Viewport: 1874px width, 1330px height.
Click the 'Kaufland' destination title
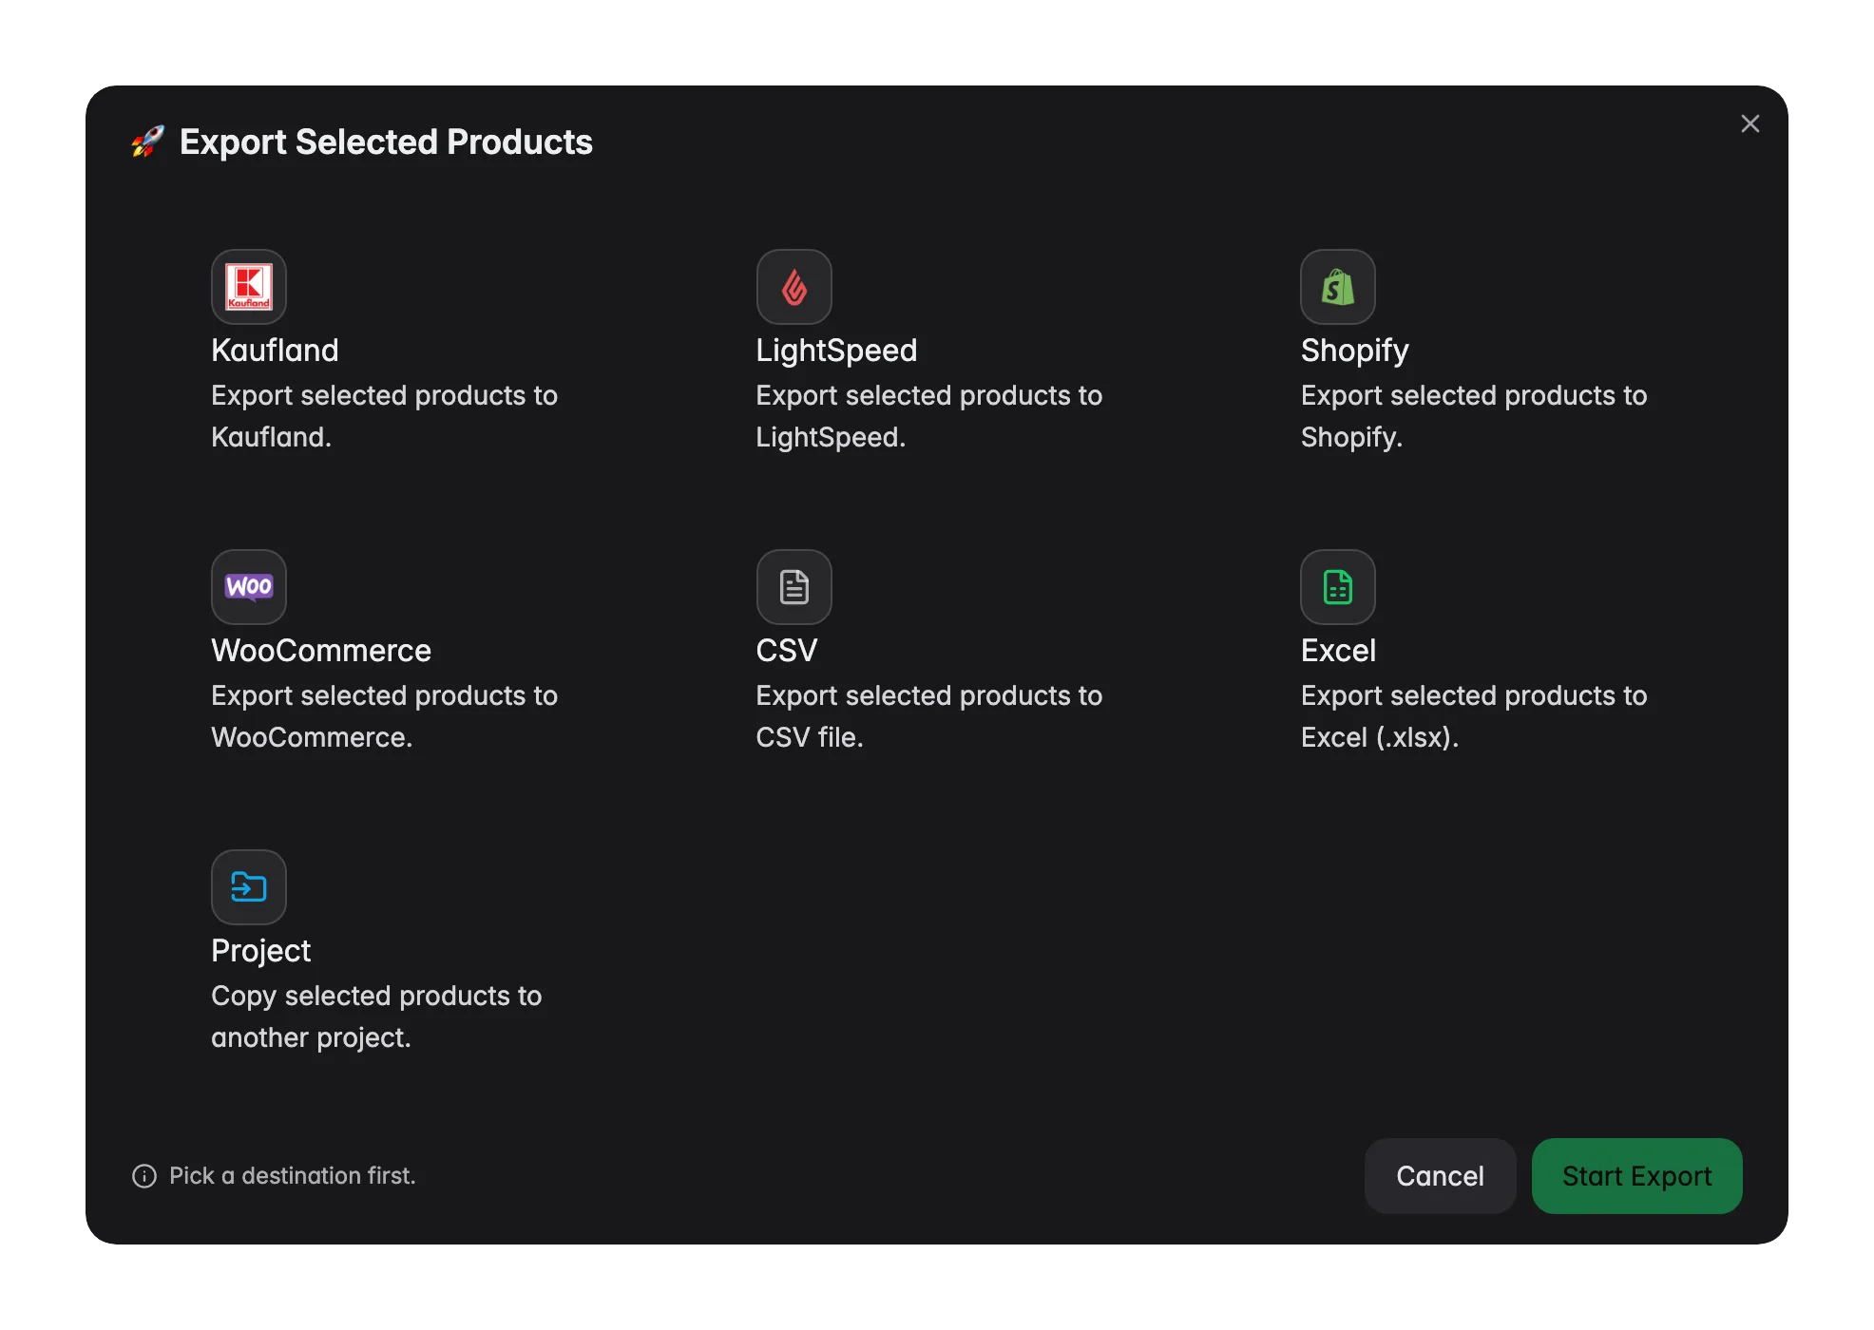click(275, 351)
